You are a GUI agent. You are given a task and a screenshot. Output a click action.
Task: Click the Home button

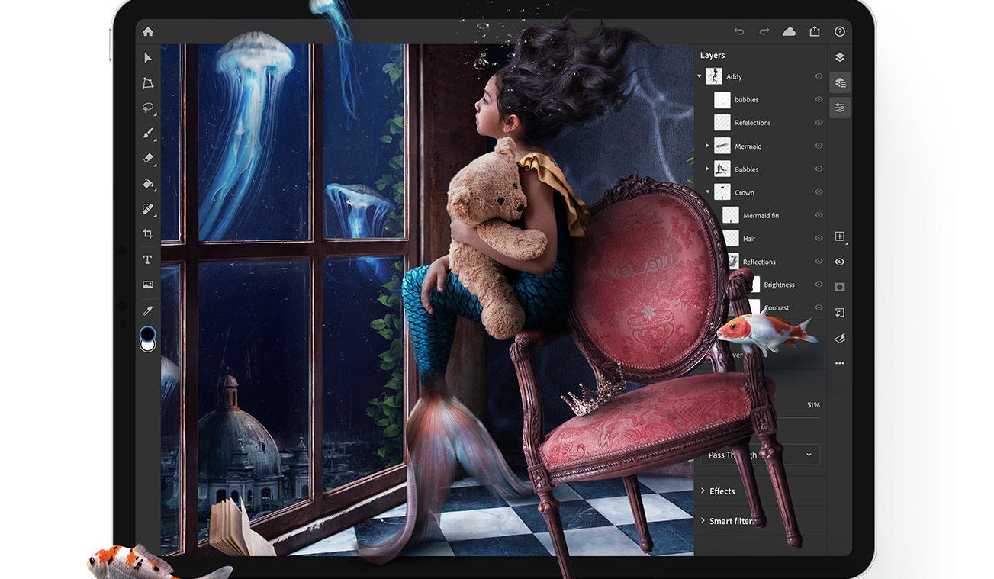click(x=148, y=31)
